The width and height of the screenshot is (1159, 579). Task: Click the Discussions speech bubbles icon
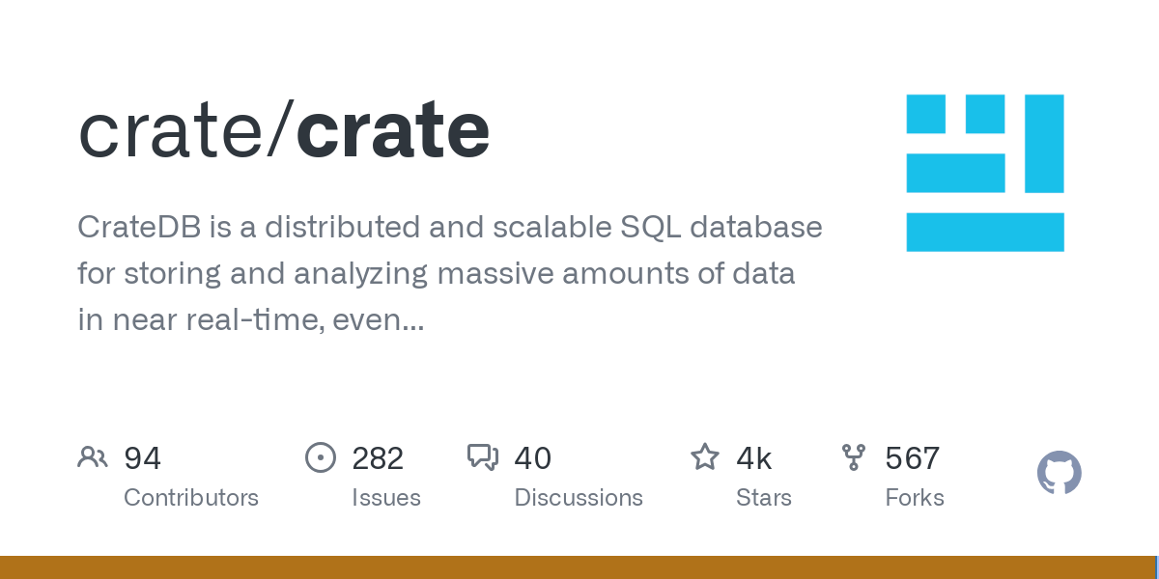[482, 456]
